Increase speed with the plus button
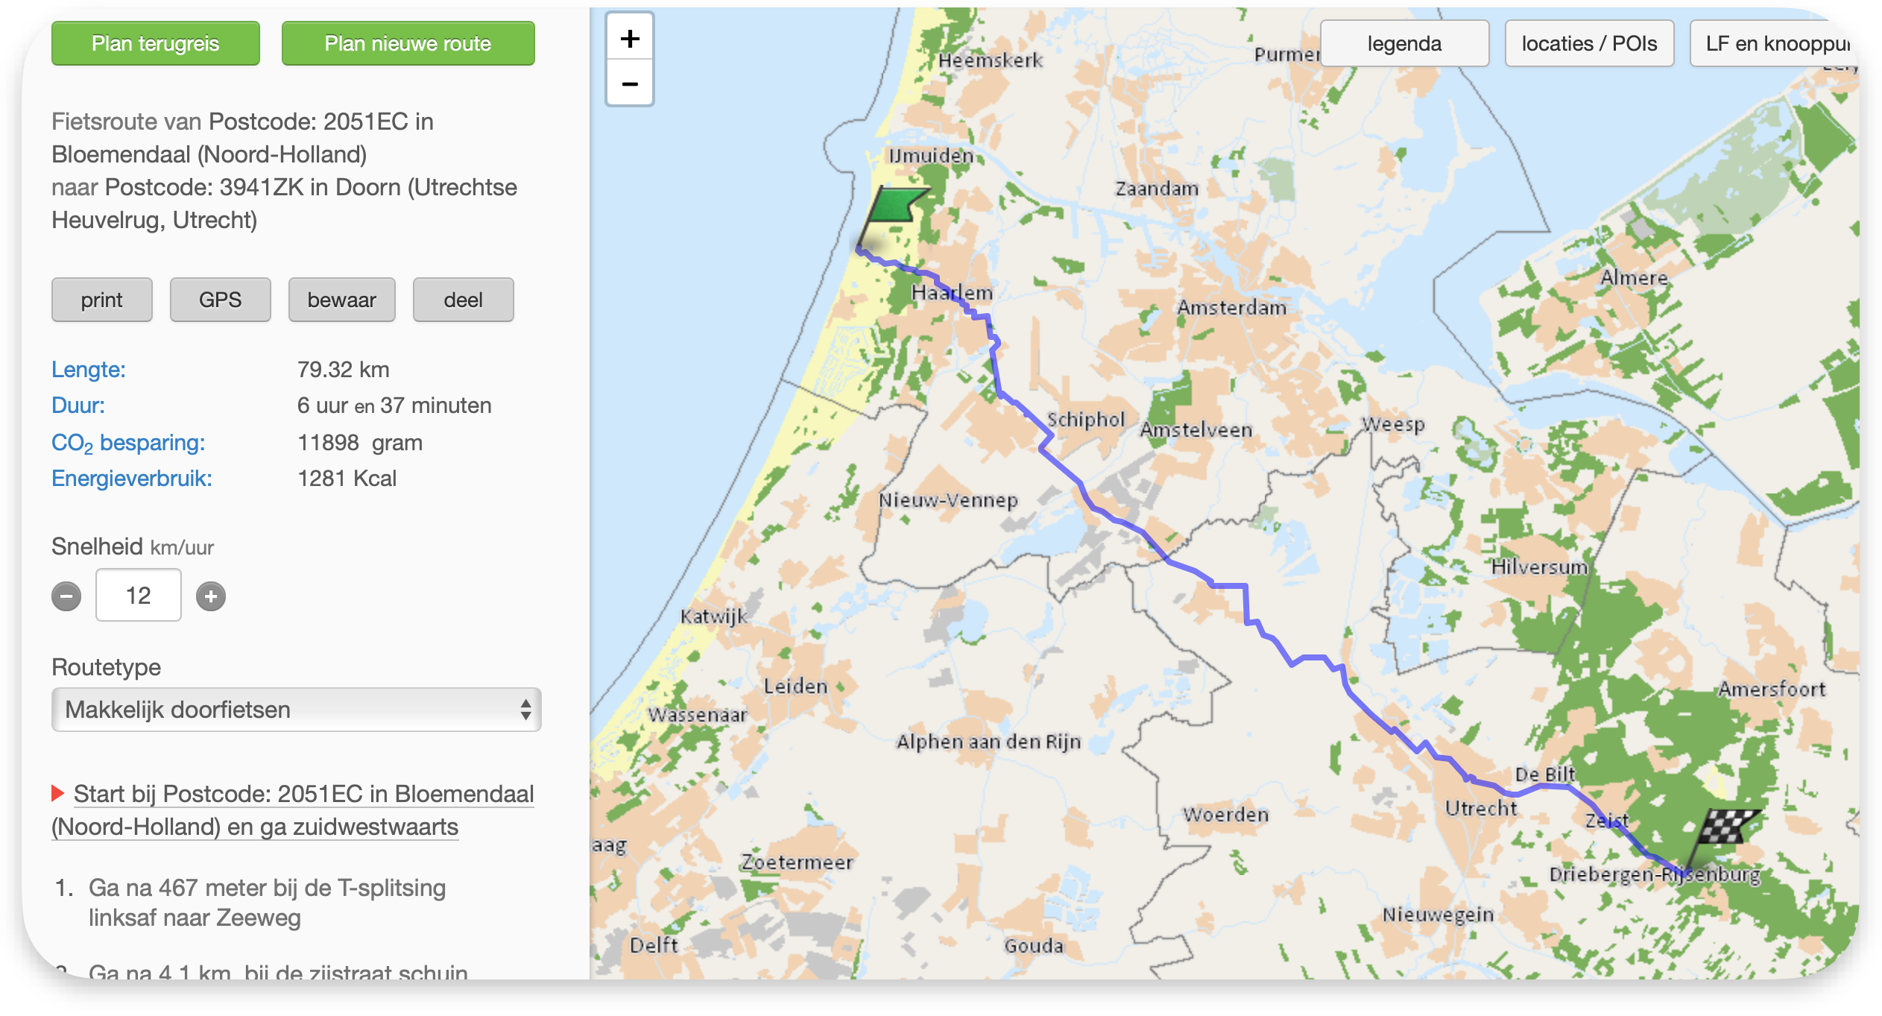 tap(211, 596)
